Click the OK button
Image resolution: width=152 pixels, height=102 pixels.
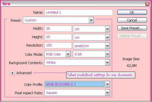pyautogui.click(x=132, y=12)
